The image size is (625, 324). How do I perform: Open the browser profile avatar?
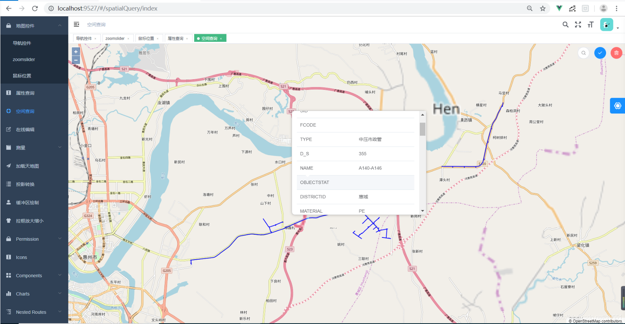[604, 8]
